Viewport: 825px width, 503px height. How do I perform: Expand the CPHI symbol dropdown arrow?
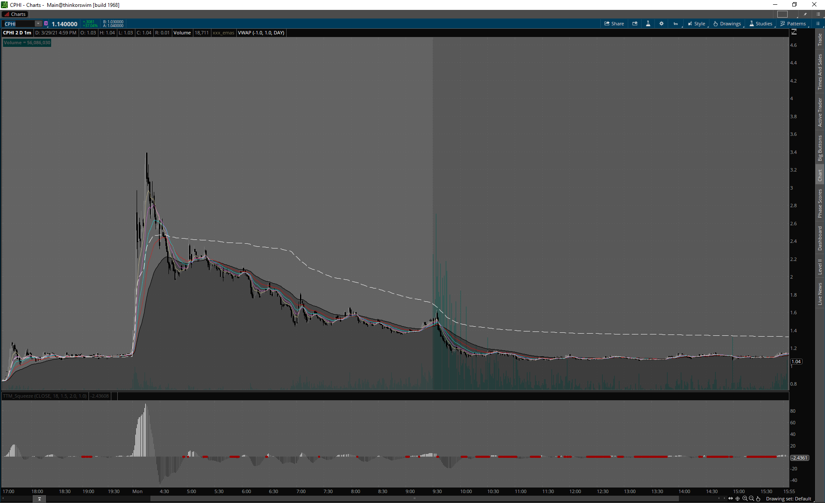click(x=38, y=24)
